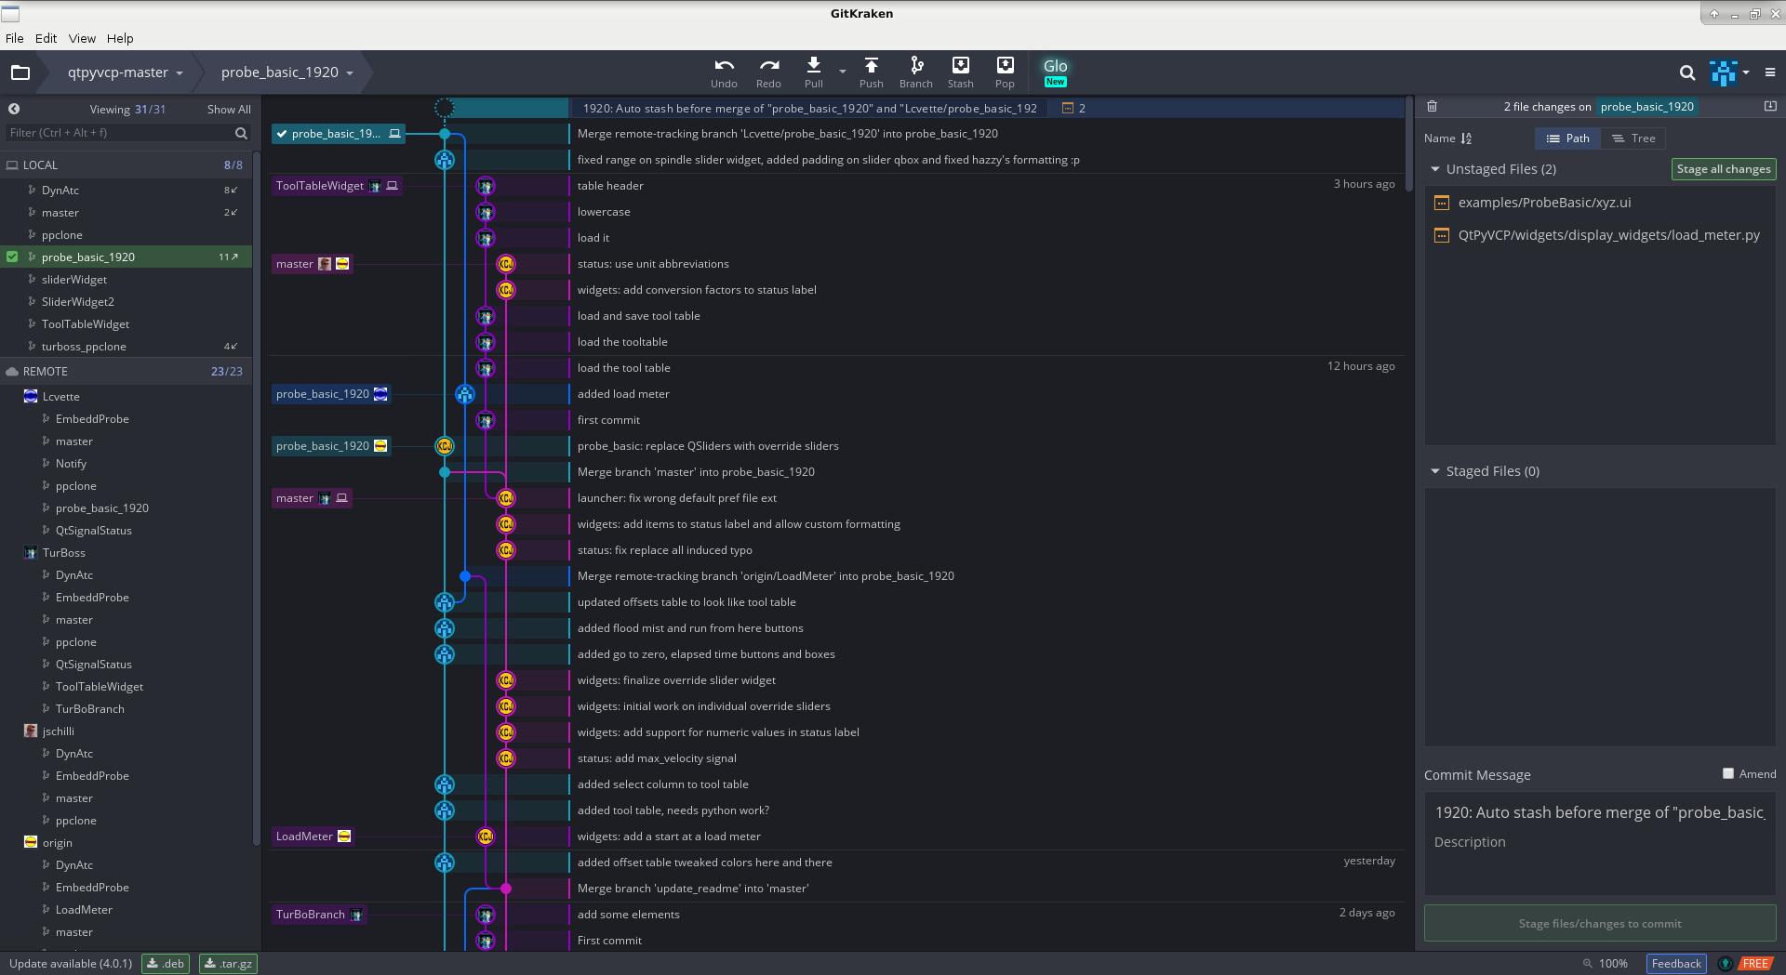Click the commit node for 'added load meter'
1786x975 pixels.
[465, 394]
